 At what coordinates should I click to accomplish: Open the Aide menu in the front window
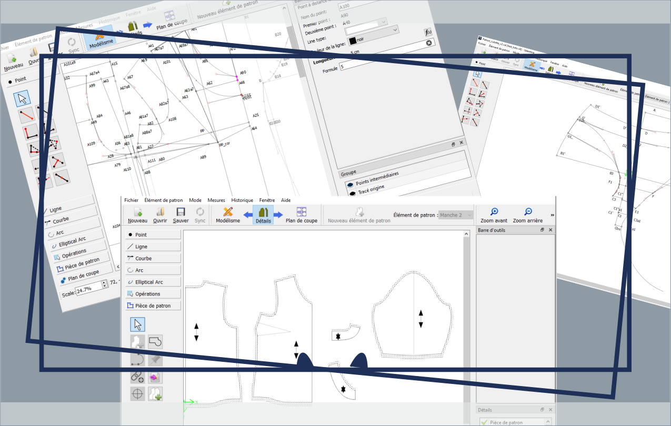(x=286, y=200)
